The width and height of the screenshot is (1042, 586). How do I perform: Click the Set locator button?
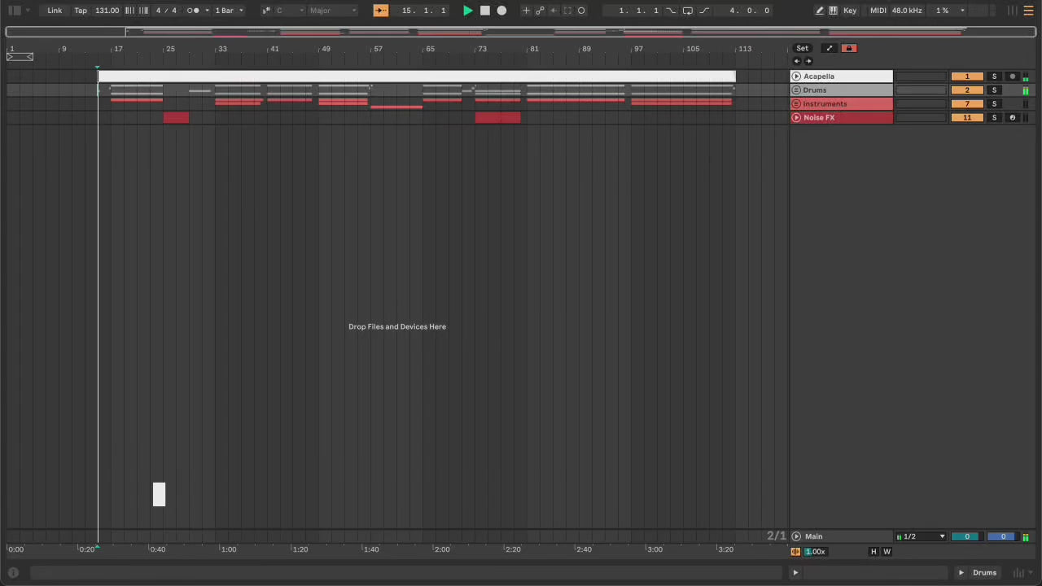click(x=802, y=48)
